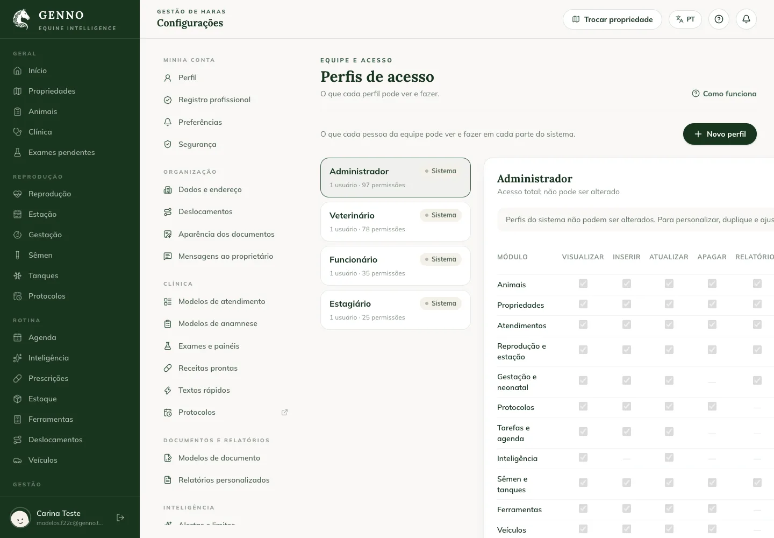Screen dimensions: 774x538
Task: Click the Segurança shield icon
Action: point(168,144)
